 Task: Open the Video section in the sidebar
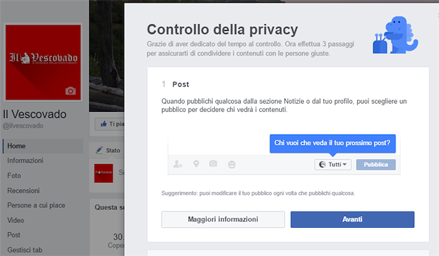(16, 220)
